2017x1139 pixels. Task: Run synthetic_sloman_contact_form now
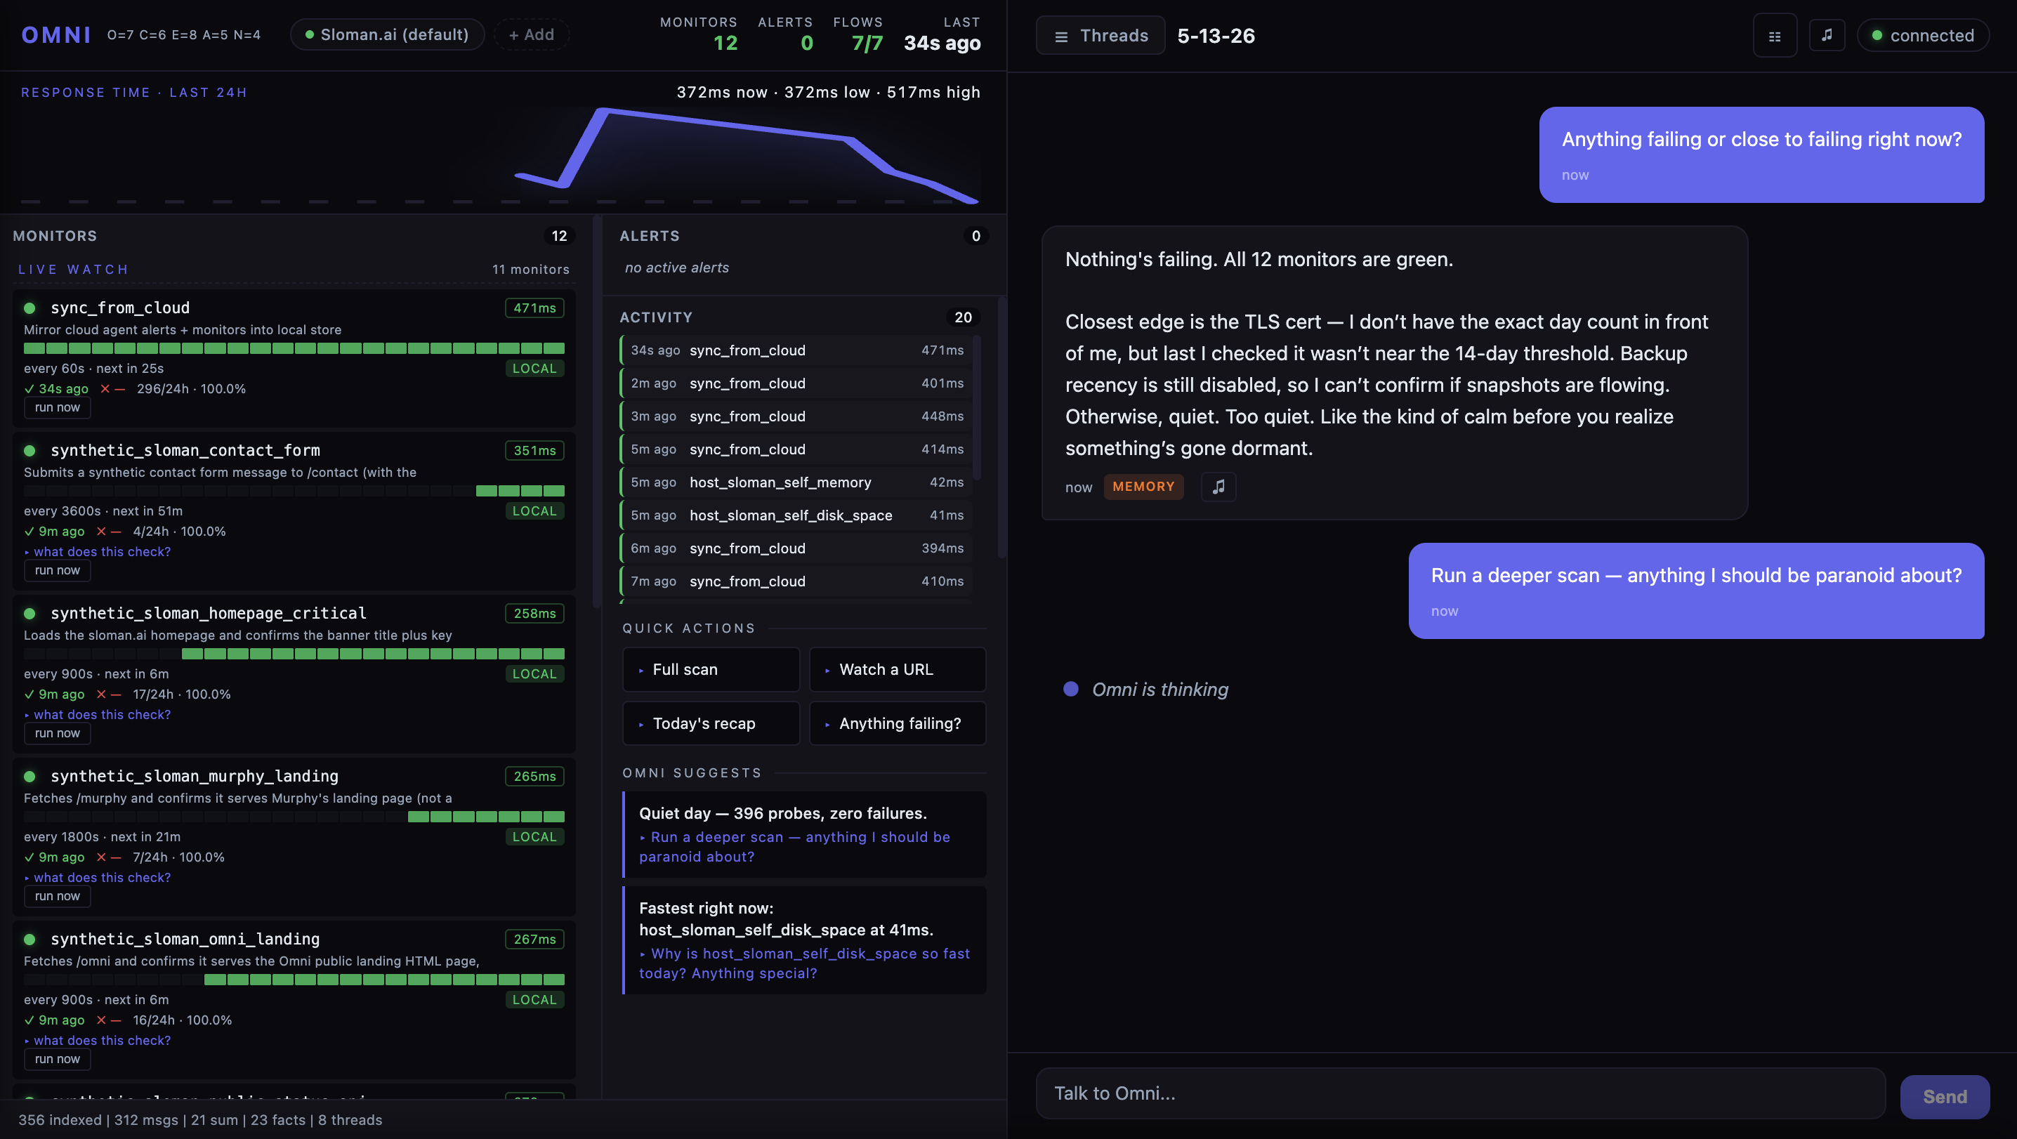57,570
